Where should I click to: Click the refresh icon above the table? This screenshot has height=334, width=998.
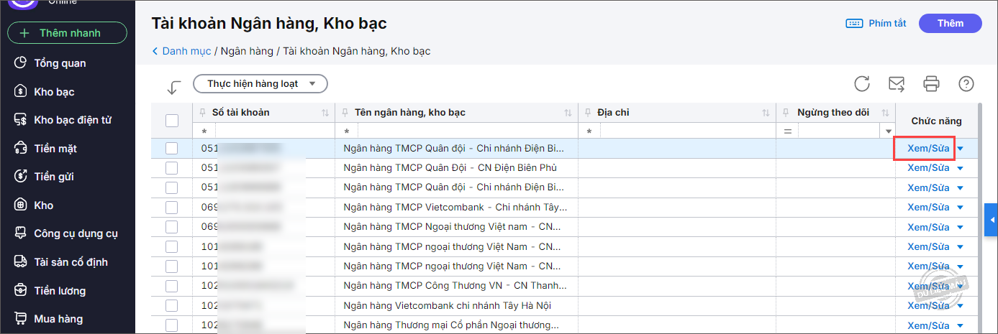pos(862,84)
